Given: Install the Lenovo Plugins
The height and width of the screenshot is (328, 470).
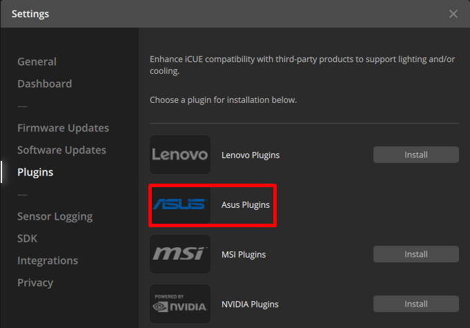Looking at the screenshot, I should point(415,155).
